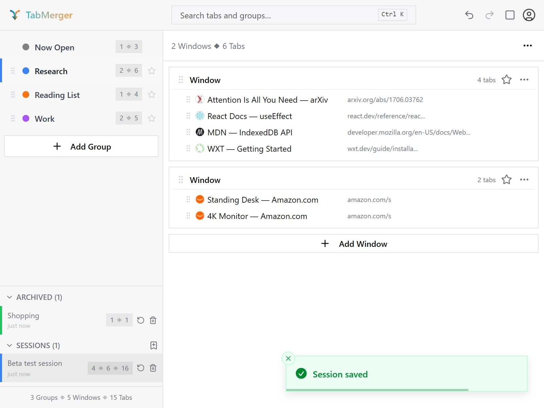Star the window with 2 tabs
Image resolution: width=544 pixels, height=408 pixels.
pyautogui.click(x=507, y=180)
